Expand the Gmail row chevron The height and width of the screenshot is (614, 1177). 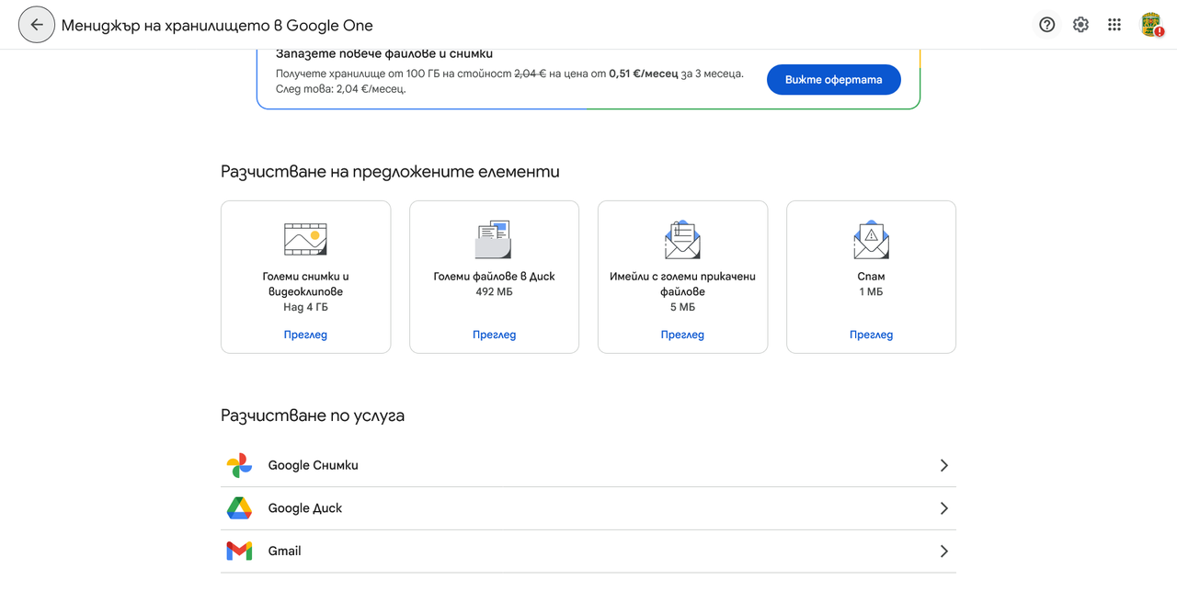pos(943,551)
